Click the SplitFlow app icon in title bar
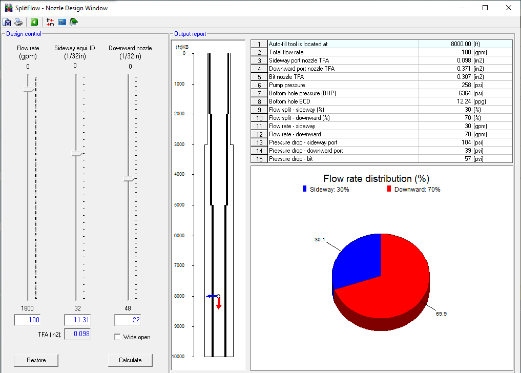The height and width of the screenshot is (373, 521). 8,8
